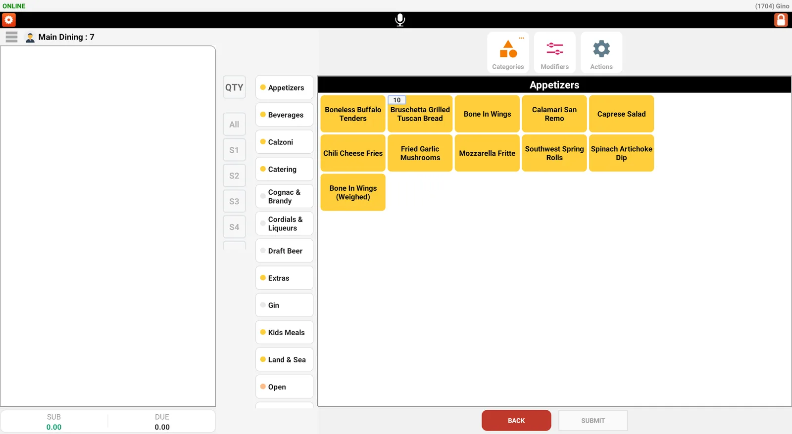Add Calamari San Remo item
This screenshot has height=434, width=792.
point(554,114)
